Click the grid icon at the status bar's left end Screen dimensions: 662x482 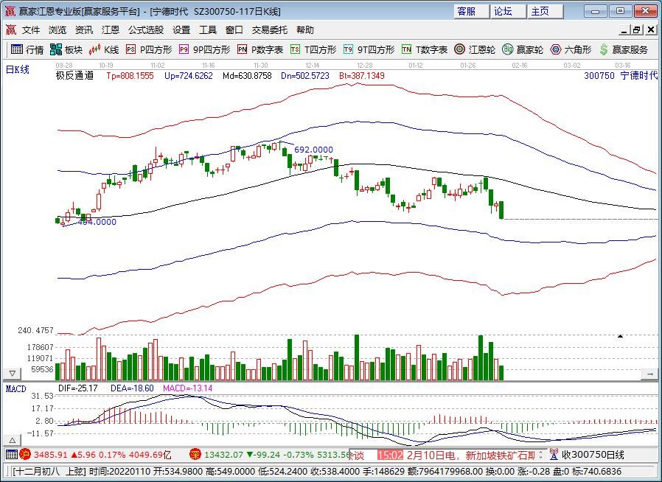pyautogui.click(x=11, y=455)
